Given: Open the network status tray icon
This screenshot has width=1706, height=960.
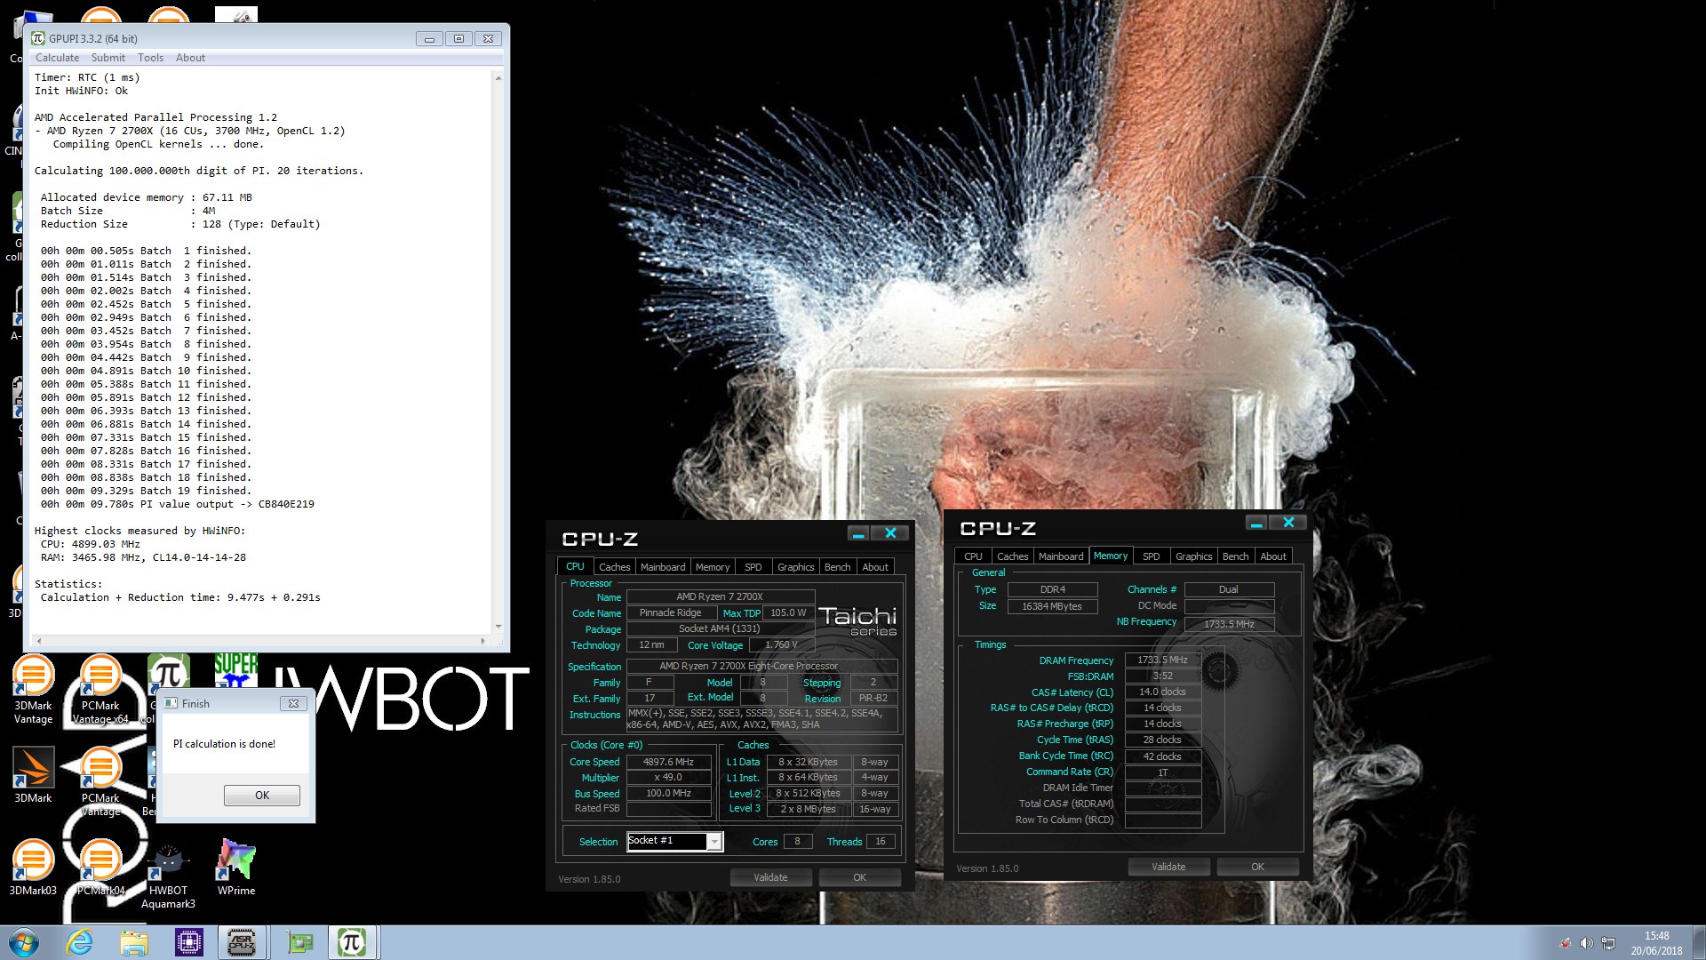Looking at the screenshot, I should 1608,943.
